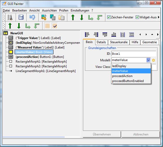This screenshot has height=147, width=163.
Task: Click the Undo arrow icon
Action: [x=32, y=18]
